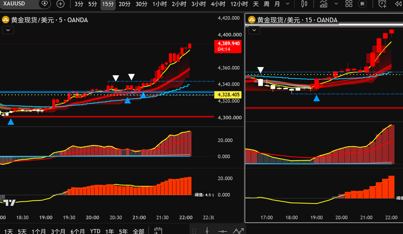Viewport: 403px width, 234px height.
Task: Open the candlestick chart type selector
Action: coord(305,4)
